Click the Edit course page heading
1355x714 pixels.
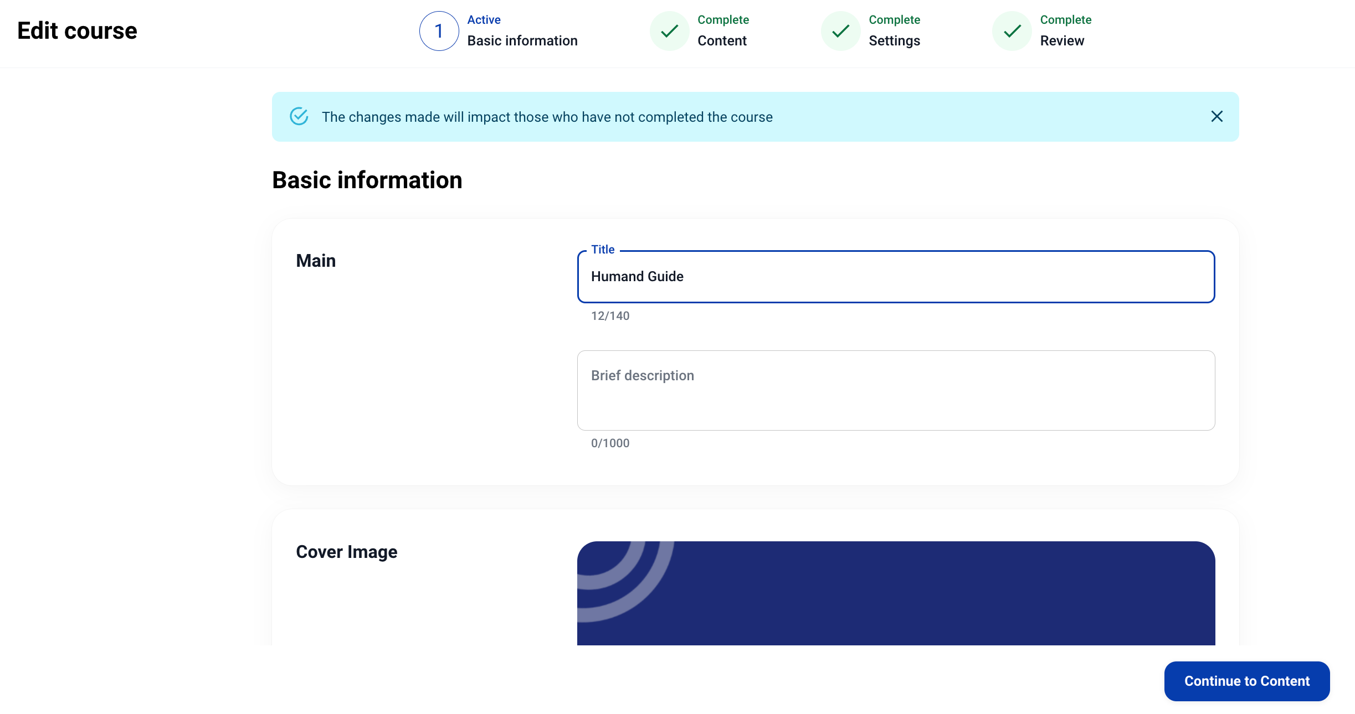77,31
